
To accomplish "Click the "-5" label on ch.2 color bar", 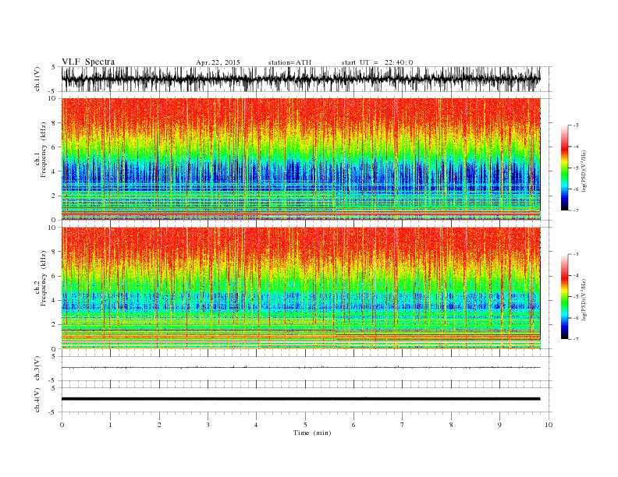I will 575,297.
